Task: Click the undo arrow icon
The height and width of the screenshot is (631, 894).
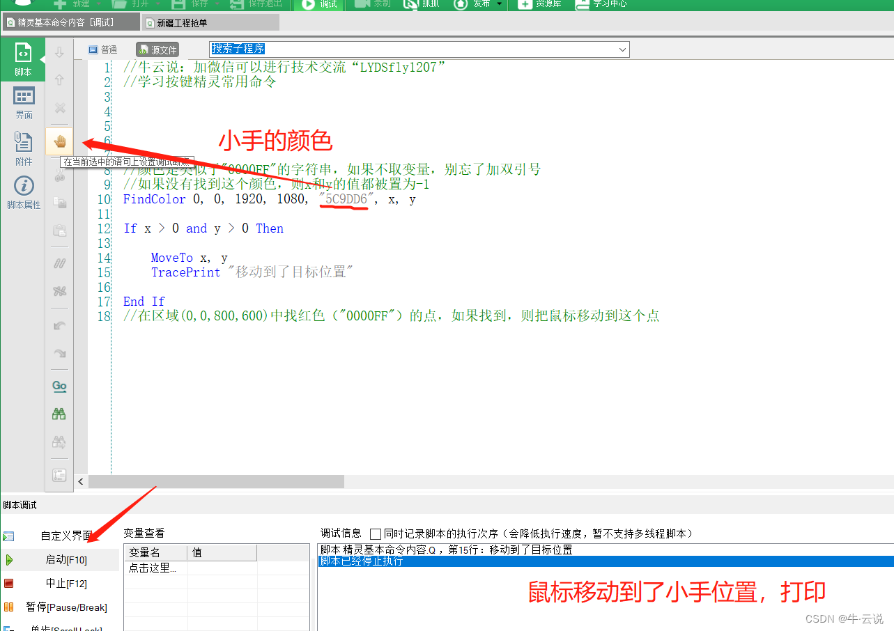Action: (60, 325)
